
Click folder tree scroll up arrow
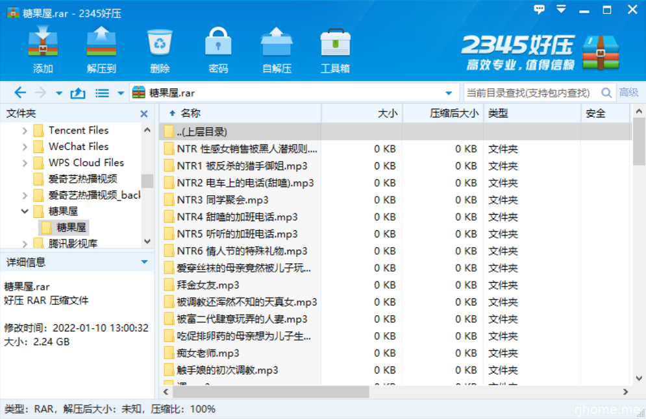(147, 130)
